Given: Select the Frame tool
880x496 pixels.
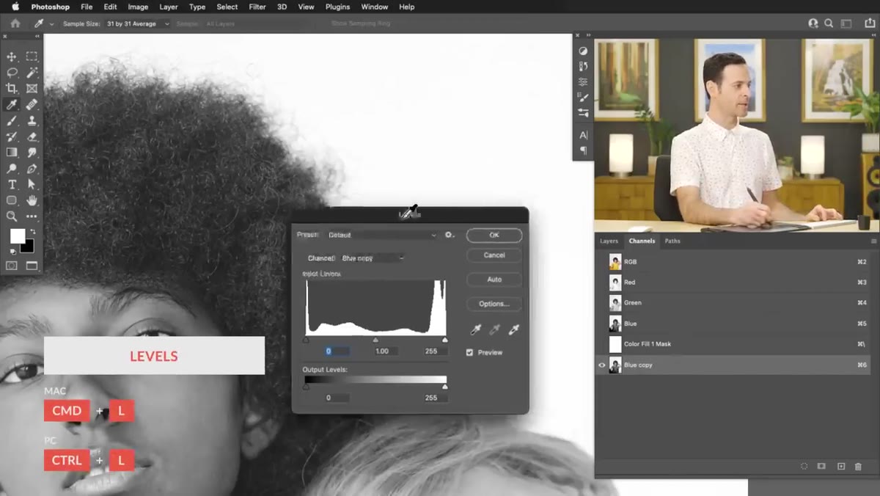Looking at the screenshot, I should pyautogui.click(x=32, y=89).
